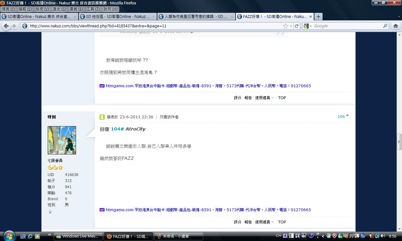Click the user avatar image of 呀釗
Viewport: 402px width, 241px height.
click(x=62, y=140)
